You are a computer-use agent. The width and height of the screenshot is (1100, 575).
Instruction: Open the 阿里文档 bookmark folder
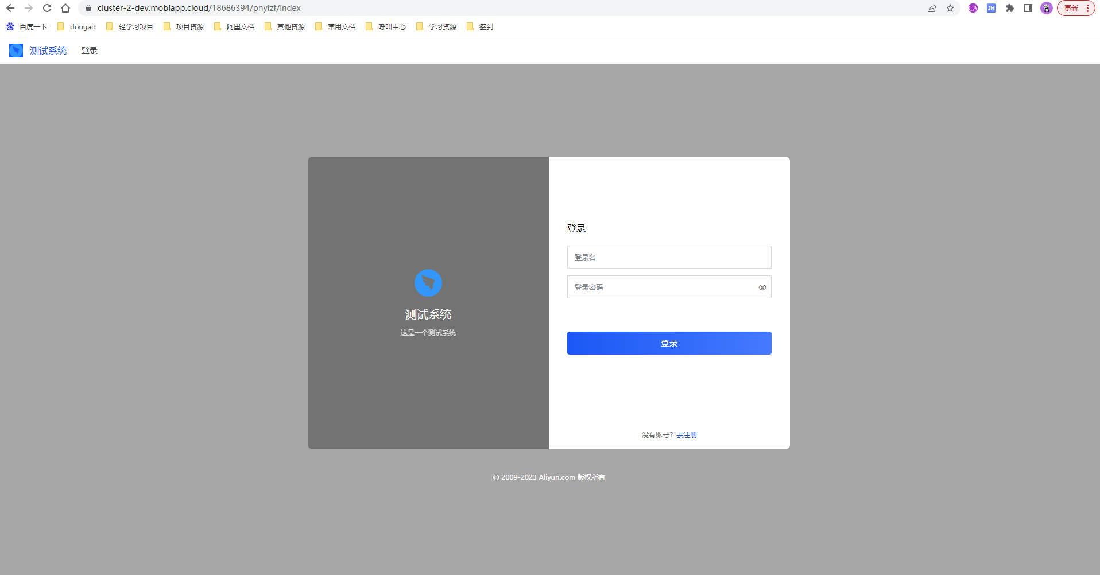234,26
